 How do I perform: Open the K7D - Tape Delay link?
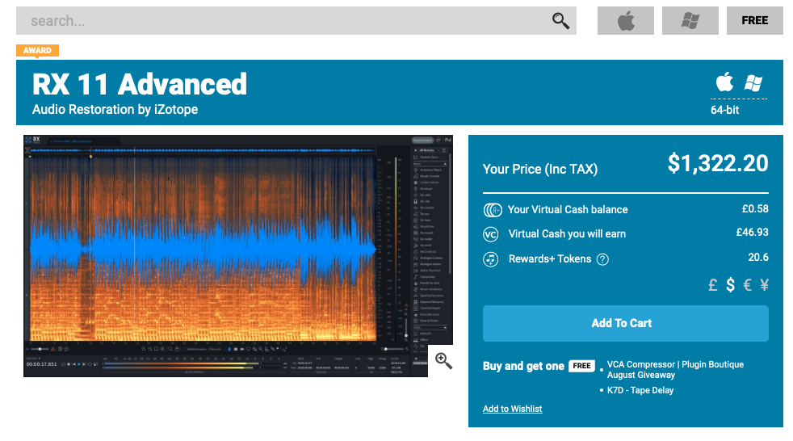(640, 390)
